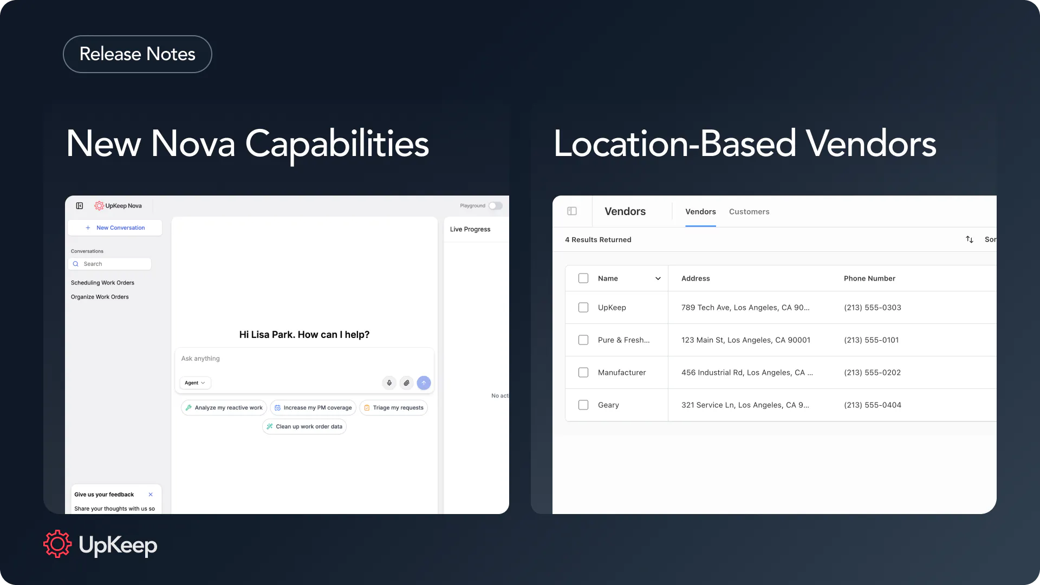Check the UpKeep vendor row checkbox
Screen dimensions: 1040x585
(x=583, y=308)
